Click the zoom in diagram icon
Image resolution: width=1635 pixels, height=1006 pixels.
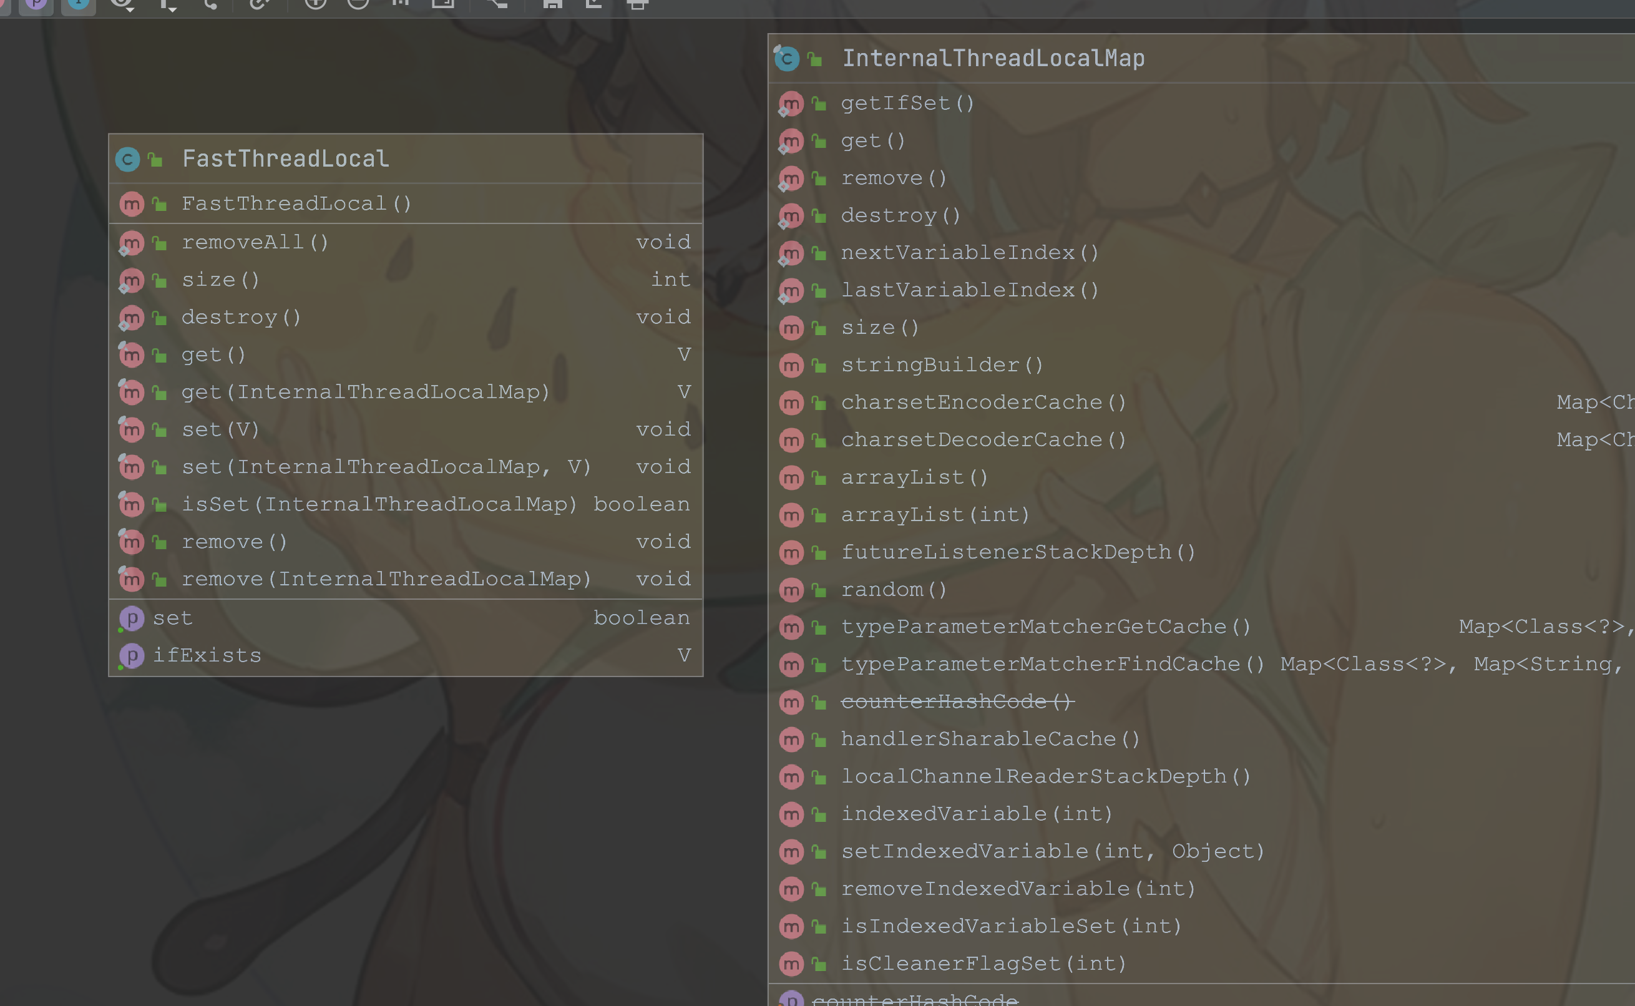click(315, 2)
